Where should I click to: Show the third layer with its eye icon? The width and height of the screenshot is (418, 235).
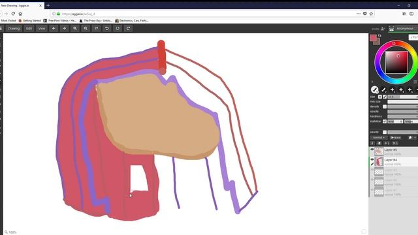click(372, 170)
